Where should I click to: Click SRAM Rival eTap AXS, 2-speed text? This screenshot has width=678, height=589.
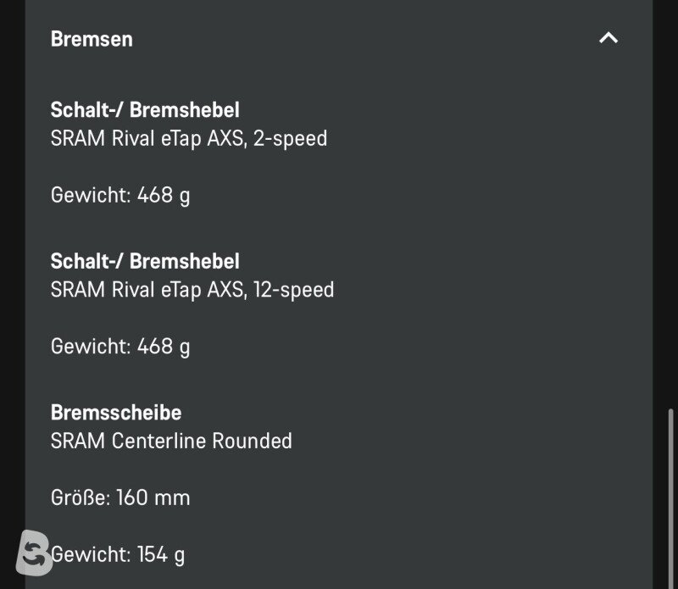(189, 139)
